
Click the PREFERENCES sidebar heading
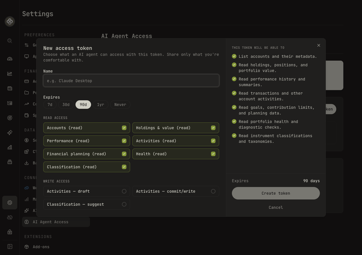coord(39,35)
